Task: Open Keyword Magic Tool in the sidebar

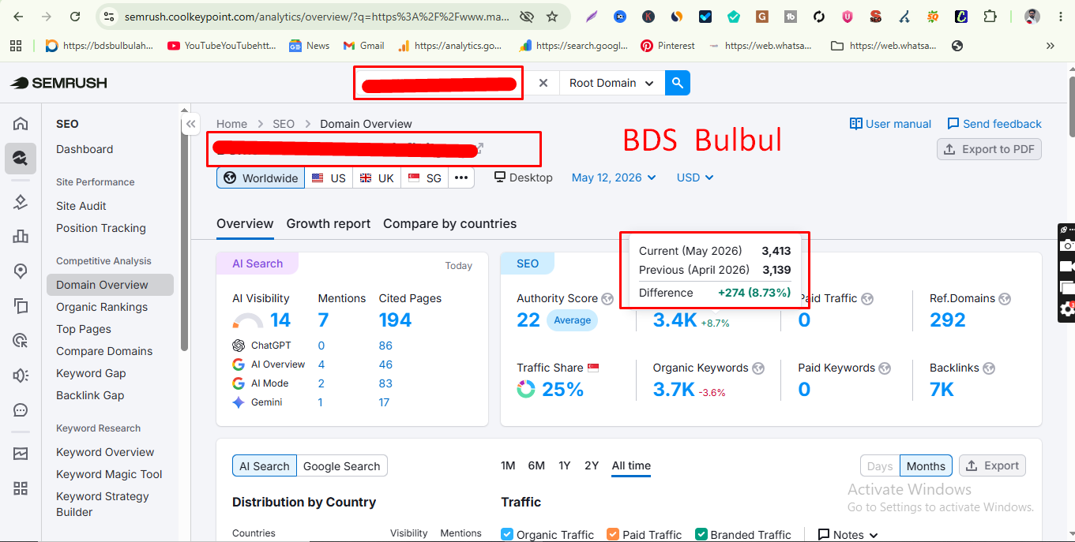Action: coord(109,474)
